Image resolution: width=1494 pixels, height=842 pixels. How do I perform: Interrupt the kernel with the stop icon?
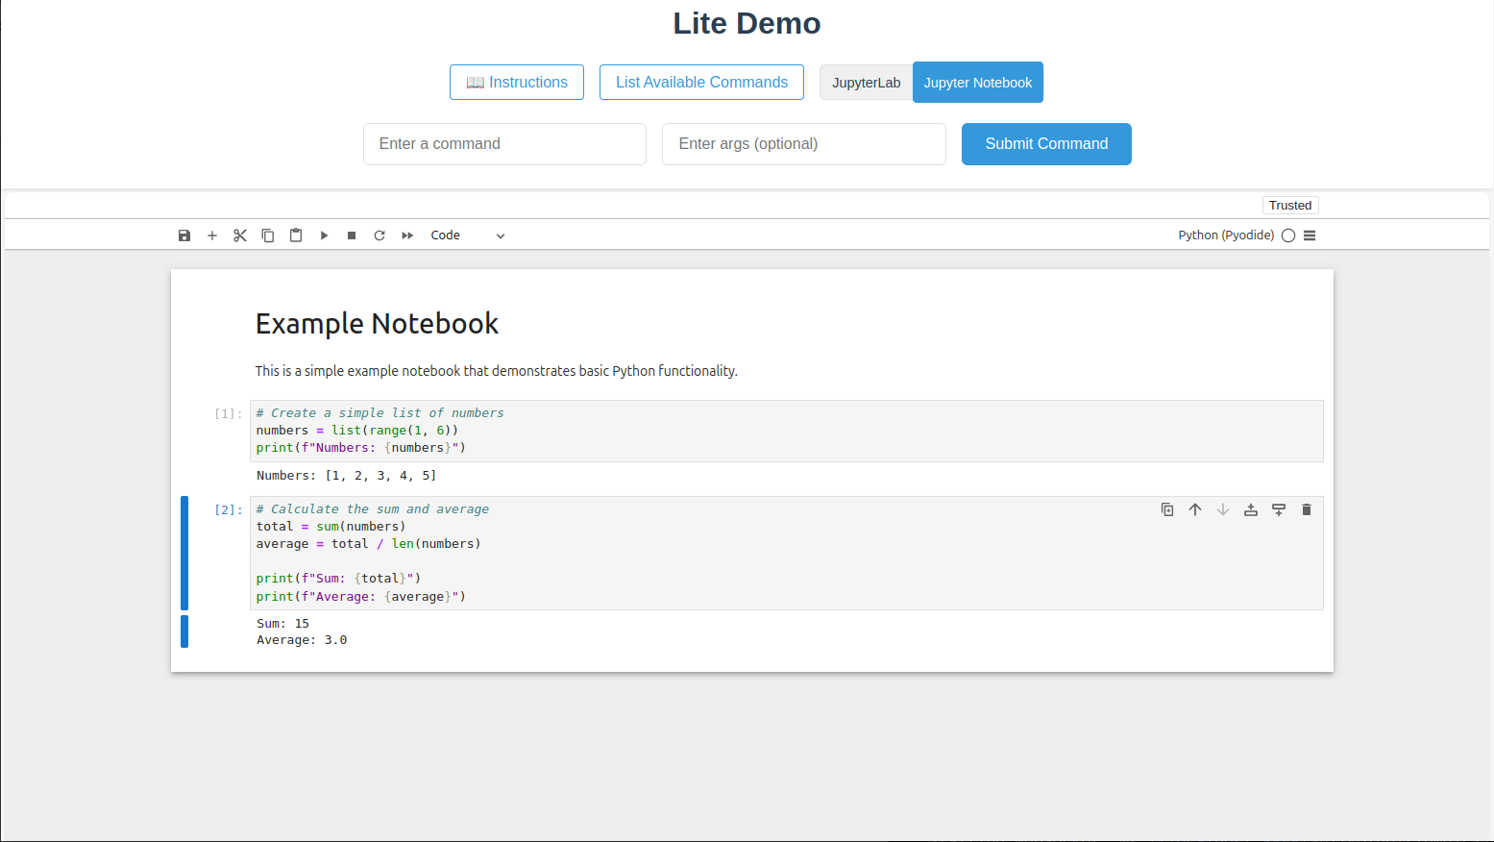[352, 235]
